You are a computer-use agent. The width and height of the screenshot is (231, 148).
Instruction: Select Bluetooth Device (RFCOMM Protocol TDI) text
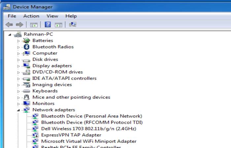[x=92, y=122]
